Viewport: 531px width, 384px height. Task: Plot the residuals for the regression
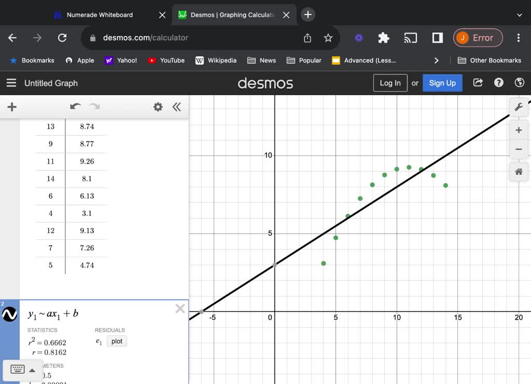(117, 341)
